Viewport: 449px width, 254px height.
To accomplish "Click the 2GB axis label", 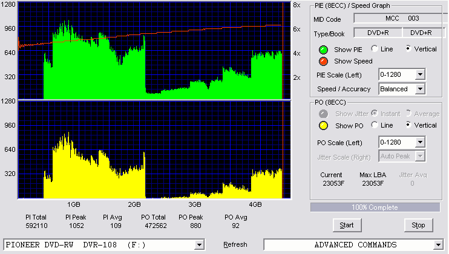I will pyautogui.click(x=134, y=204).
